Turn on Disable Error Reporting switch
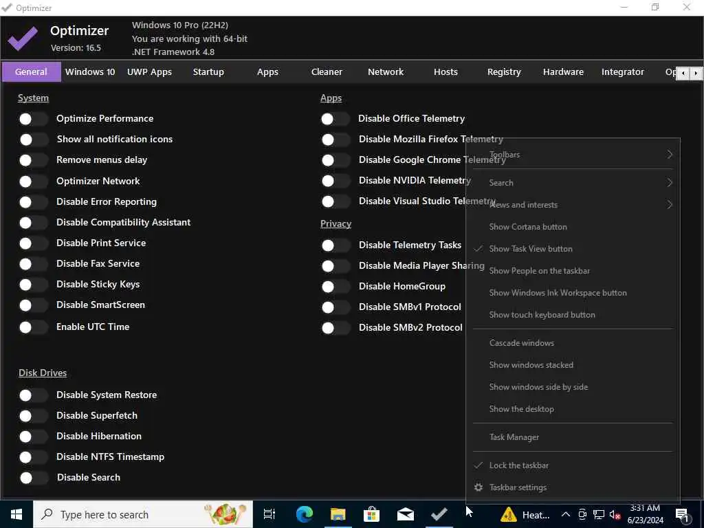 pos(33,202)
